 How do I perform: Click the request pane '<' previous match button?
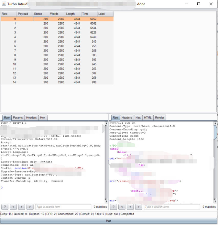point(13,207)
